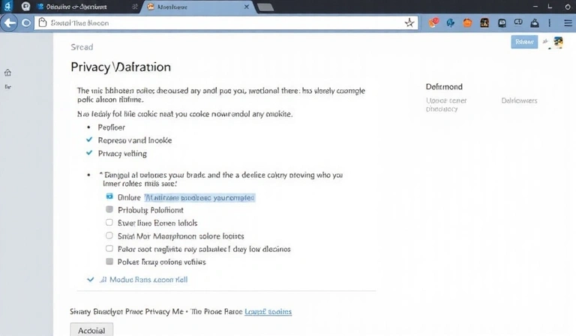The height and width of the screenshot is (336, 576).
Task: Click the black tray-shaped toolbar icon
Action: [535, 23]
